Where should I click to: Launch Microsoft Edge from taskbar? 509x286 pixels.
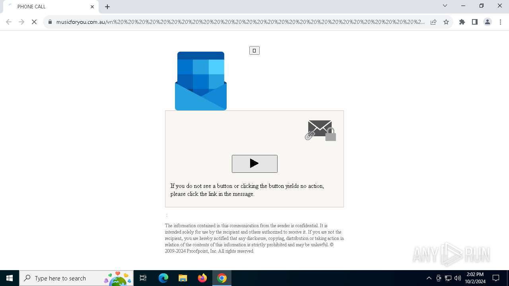point(163,278)
